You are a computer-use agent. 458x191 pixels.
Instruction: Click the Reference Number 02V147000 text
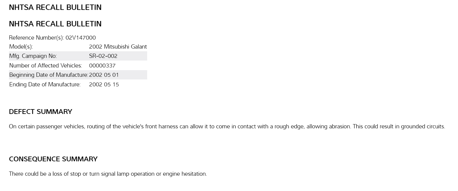click(52, 38)
